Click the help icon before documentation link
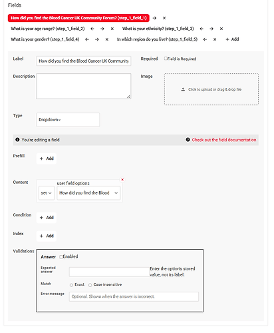 [188, 140]
